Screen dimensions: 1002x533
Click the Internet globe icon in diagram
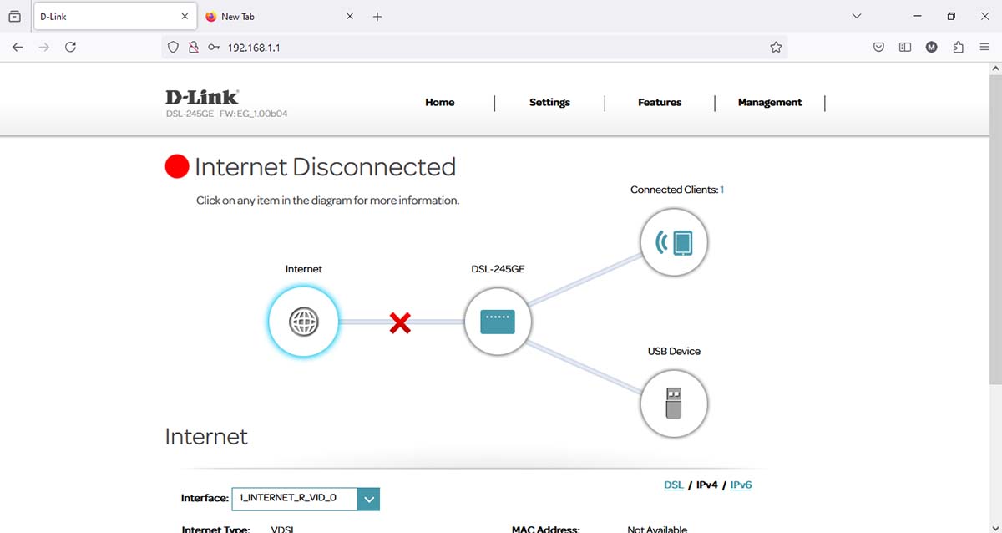(x=303, y=322)
